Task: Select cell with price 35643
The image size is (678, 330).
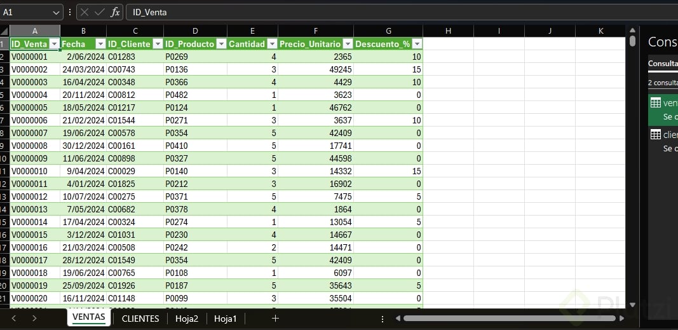Action: pos(316,286)
